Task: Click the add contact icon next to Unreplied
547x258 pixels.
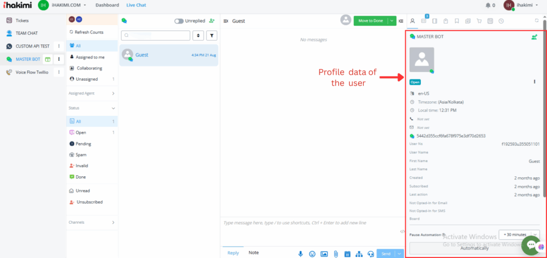Action: click(x=212, y=21)
